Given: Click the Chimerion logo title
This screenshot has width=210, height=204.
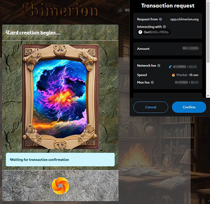Looking at the screenshot, I should tap(60, 10).
